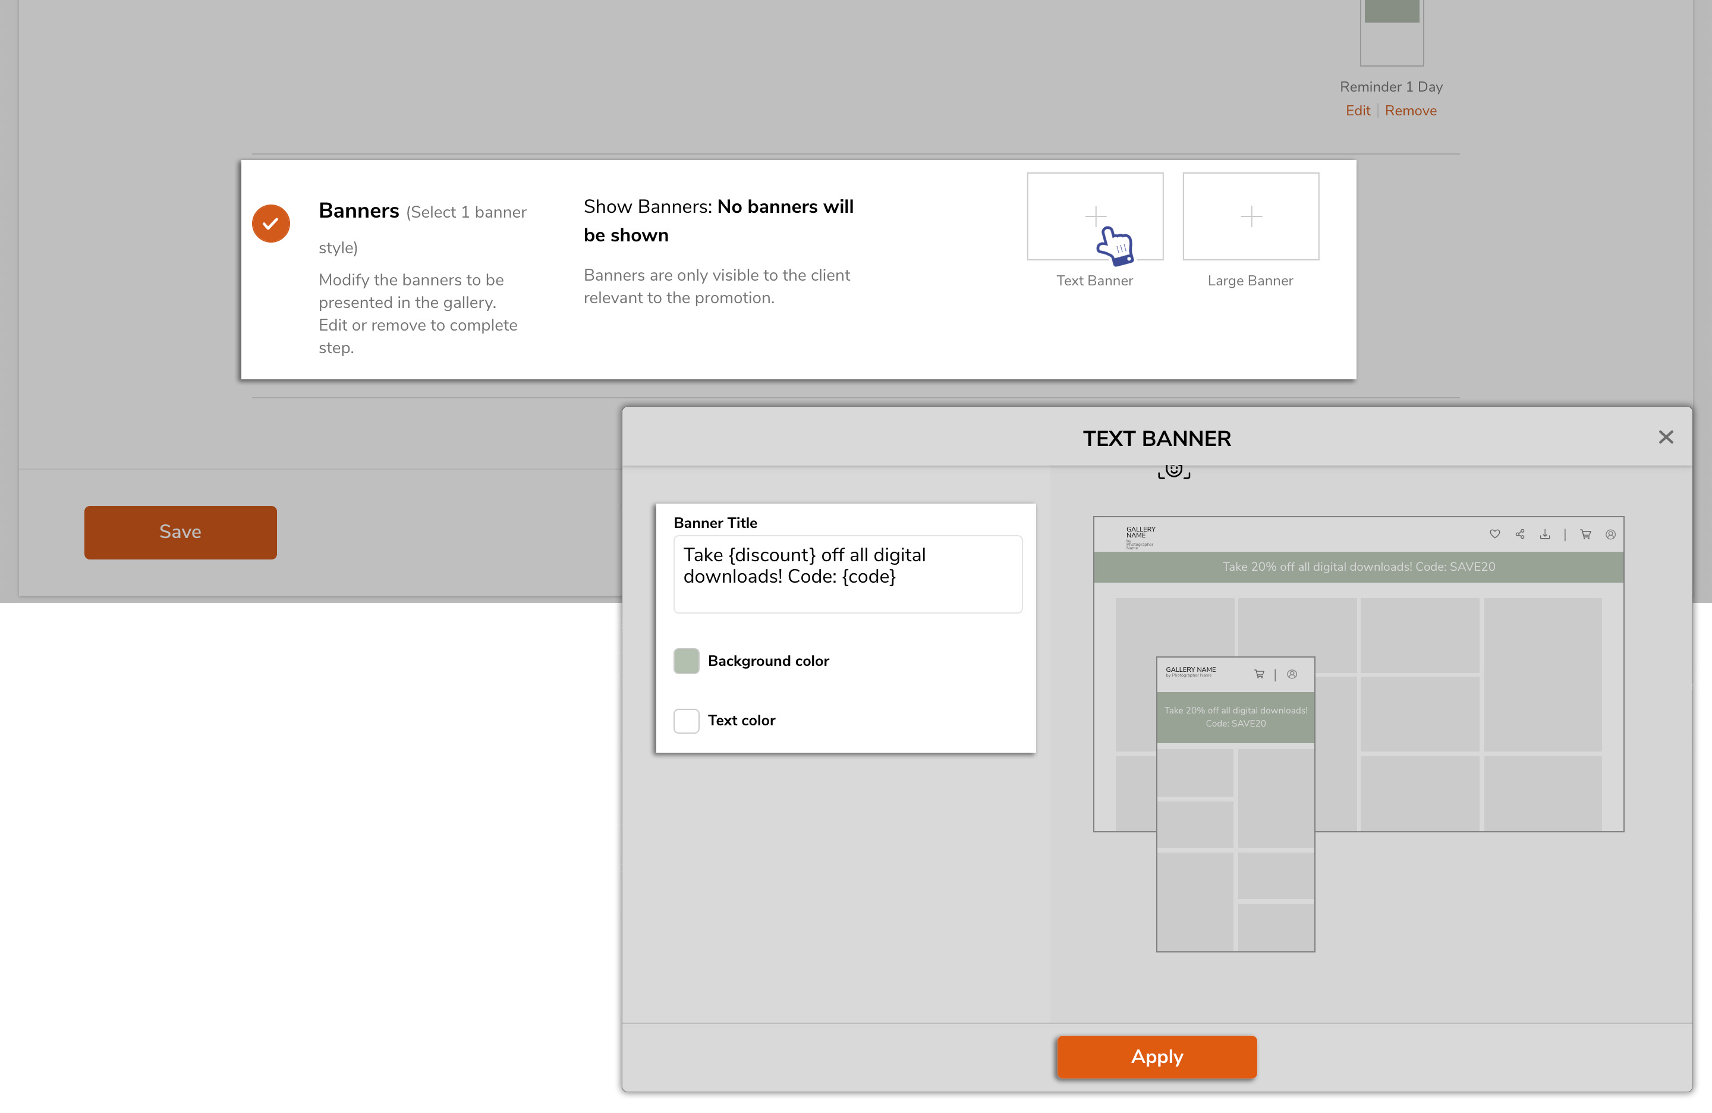
Task: Select the profile icon in the mobile preview header
Action: 1292,674
